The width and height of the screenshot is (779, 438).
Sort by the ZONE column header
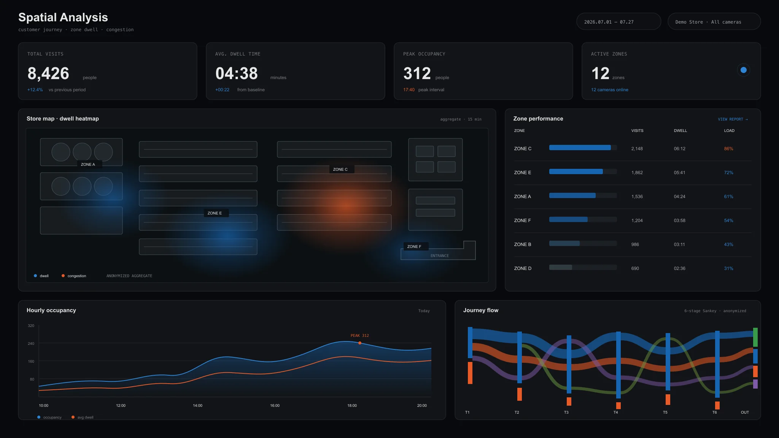coord(519,131)
